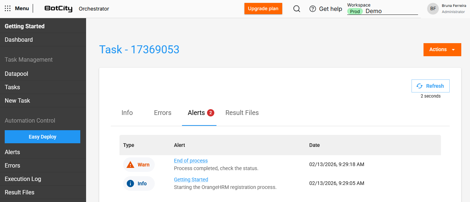Click the Info circle alert badge
This screenshot has width=470, height=202.
(139, 184)
